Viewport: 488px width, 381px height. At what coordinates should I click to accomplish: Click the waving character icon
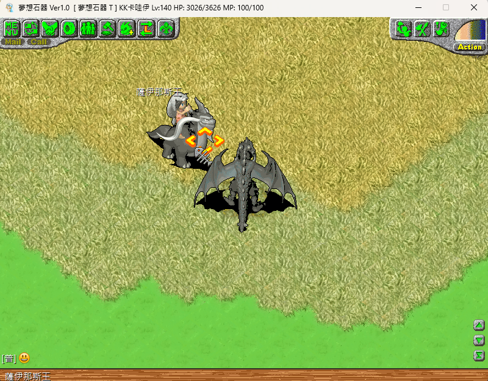403,29
